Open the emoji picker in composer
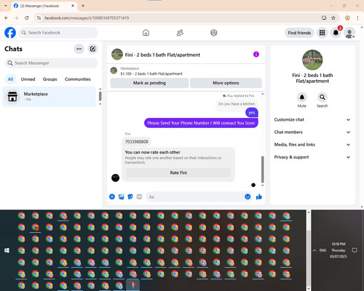 pyautogui.click(x=248, y=196)
